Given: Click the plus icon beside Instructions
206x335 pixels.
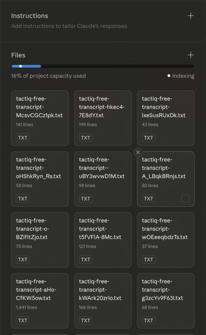Looking at the screenshot, I should click(191, 16).
